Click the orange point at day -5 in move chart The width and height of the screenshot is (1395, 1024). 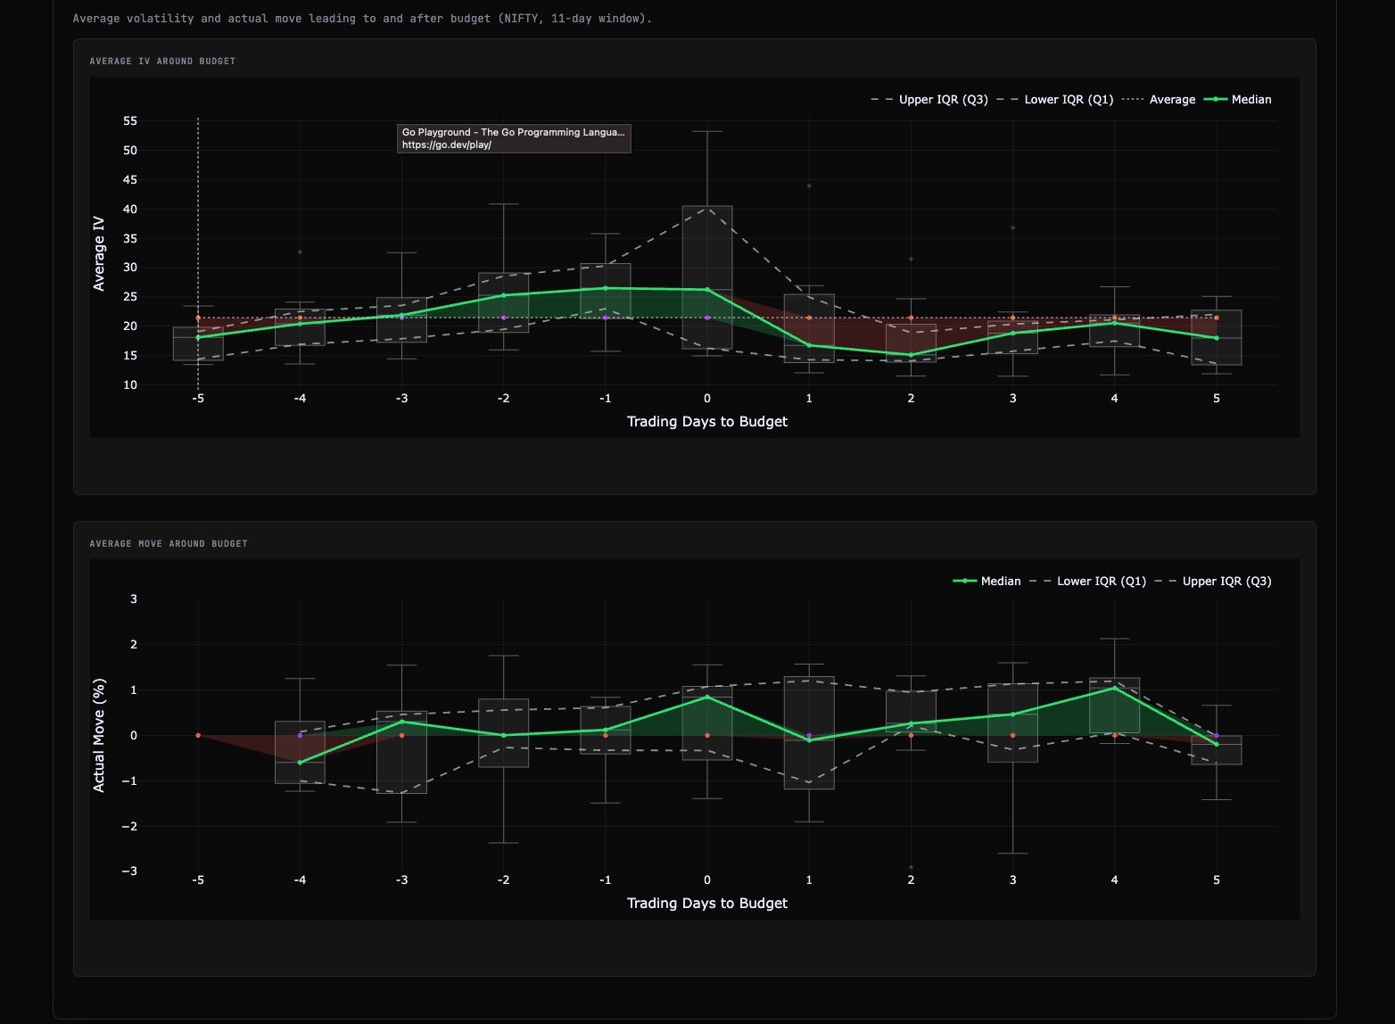(198, 735)
